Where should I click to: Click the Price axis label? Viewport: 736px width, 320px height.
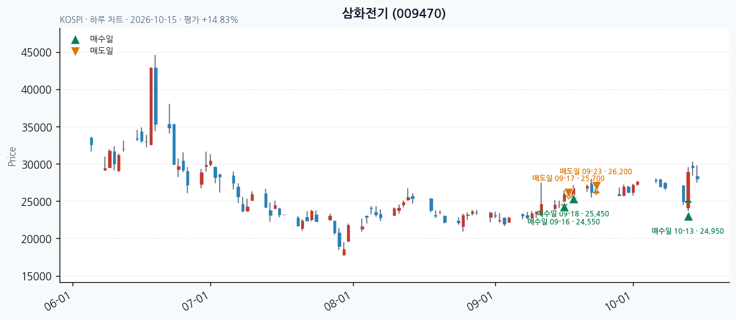click(x=12, y=157)
